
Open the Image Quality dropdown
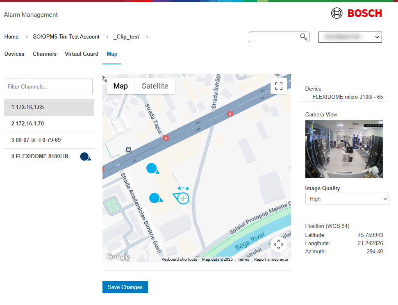(x=347, y=199)
